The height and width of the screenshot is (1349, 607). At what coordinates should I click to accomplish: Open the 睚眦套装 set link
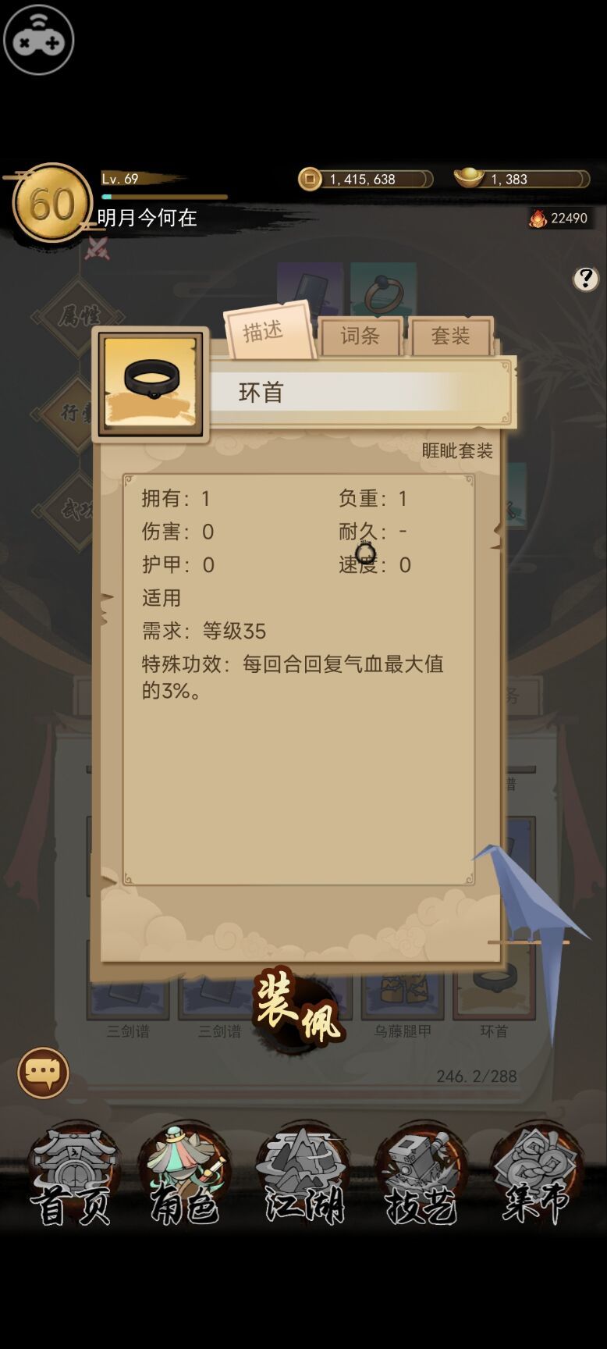pos(457,450)
